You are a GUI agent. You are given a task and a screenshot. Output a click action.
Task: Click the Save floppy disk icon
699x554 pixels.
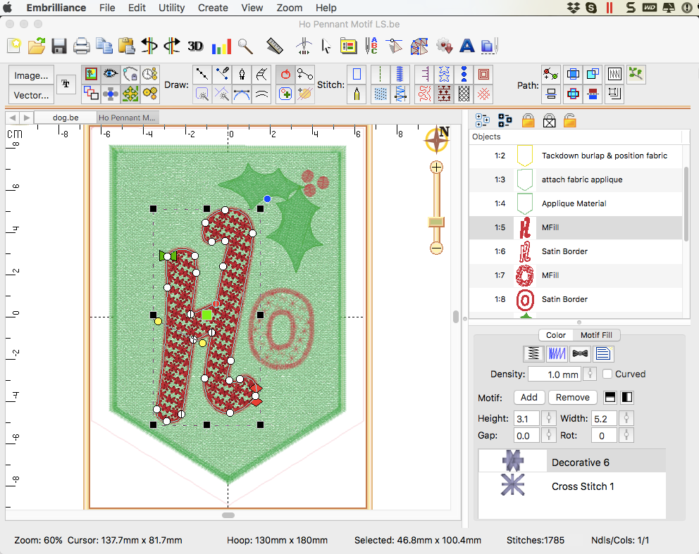click(x=59, y=46)
